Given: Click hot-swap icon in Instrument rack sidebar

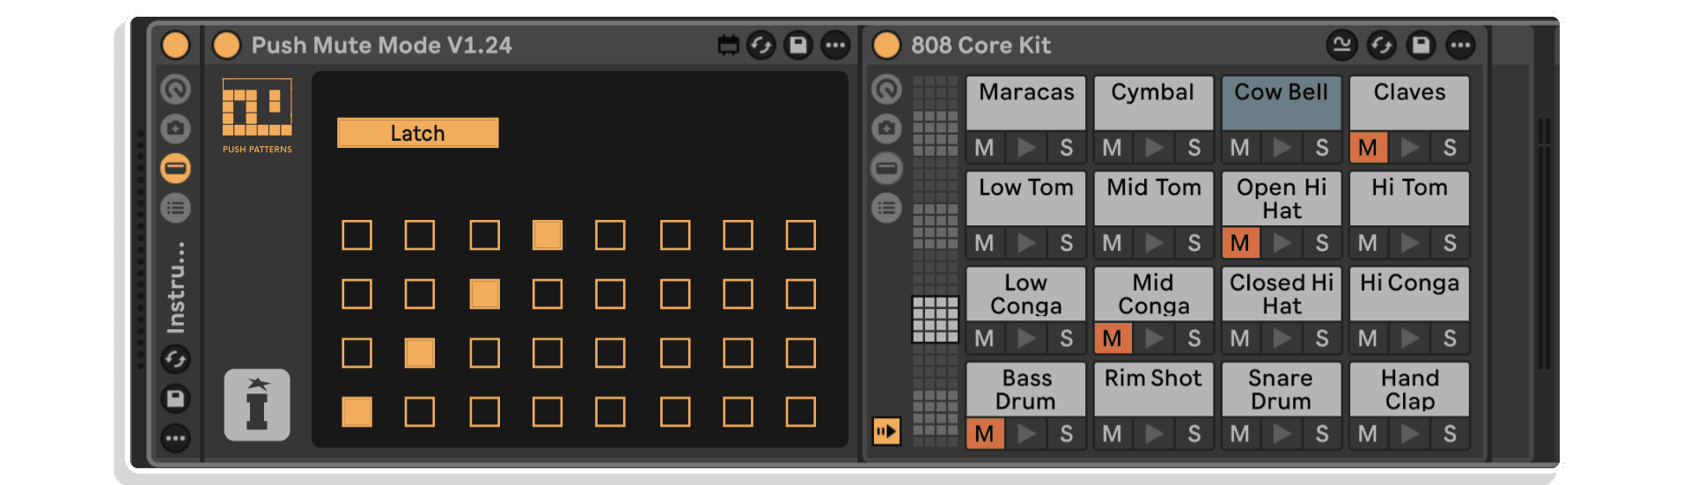Looking at the screenshot, I should click(x=176, y=359).
